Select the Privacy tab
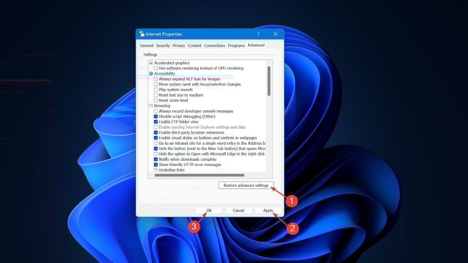This screenshot has height=263, width=468. pos(179,46)
